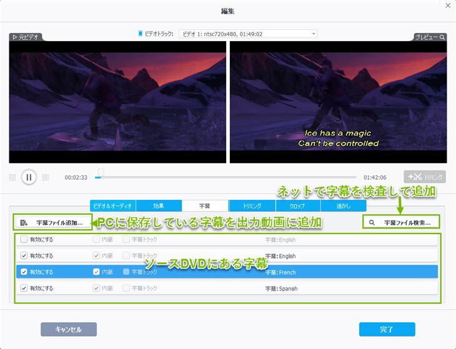The width and height of the screenshot is (456, 349).
Task: Open the トリミング tab
Action: (252, 206)
